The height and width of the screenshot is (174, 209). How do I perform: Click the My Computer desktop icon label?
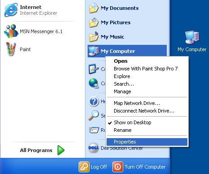[192, 49]
